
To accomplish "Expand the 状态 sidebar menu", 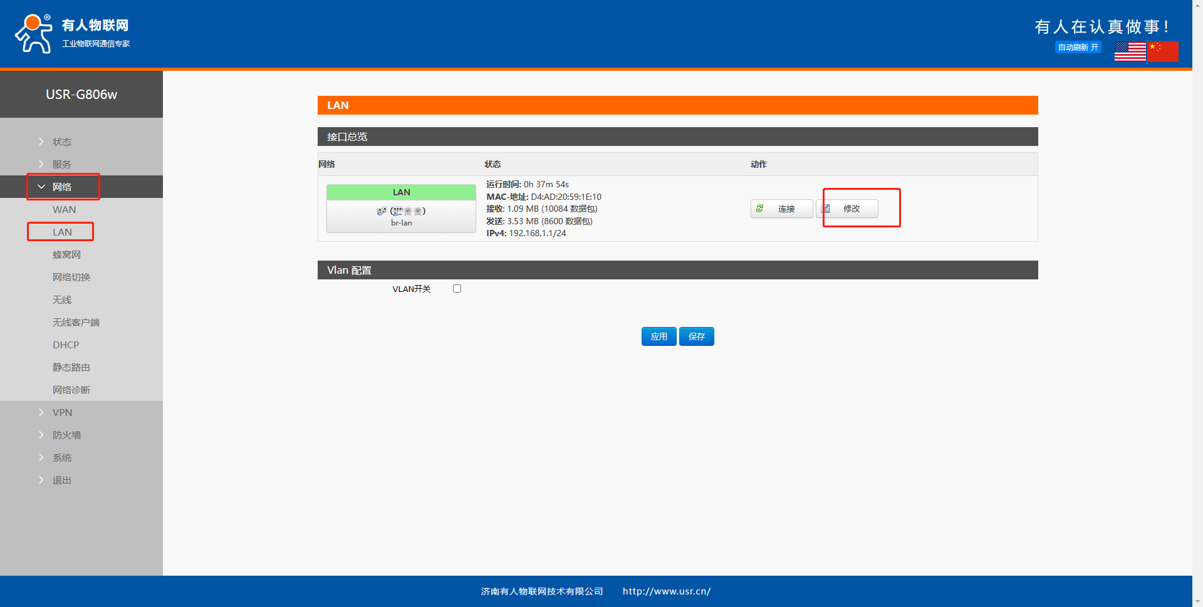I will pyautogui.click(x=62, y=142).
